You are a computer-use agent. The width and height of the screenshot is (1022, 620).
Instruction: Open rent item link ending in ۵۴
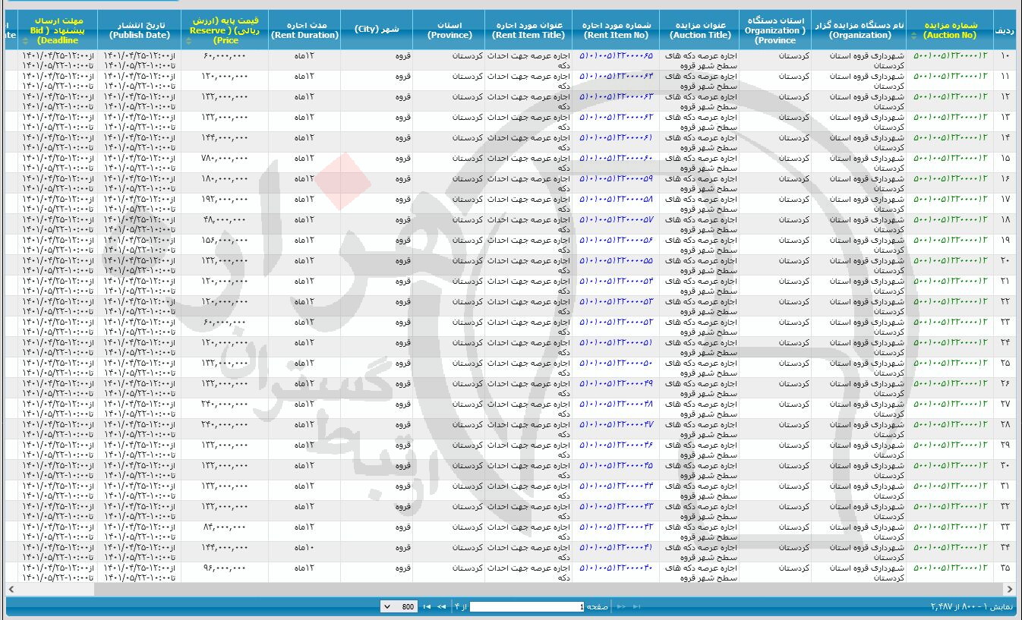(616, 281)
